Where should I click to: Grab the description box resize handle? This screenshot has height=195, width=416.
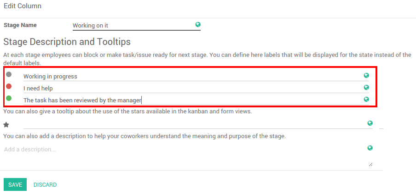click(x=370, y=164)
